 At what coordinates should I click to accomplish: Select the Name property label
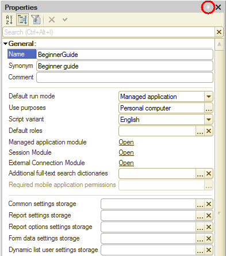tap(22, 54)
